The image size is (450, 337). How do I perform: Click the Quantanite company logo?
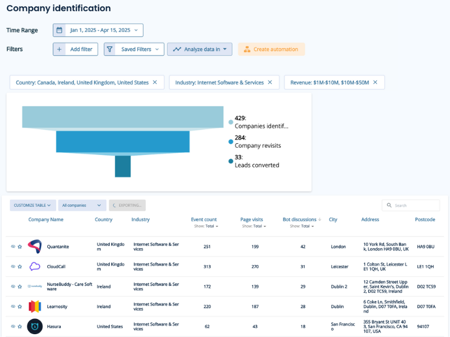click(x=34, y=247)
